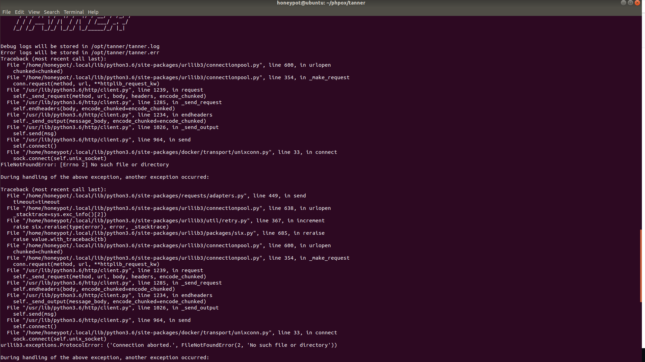Click the urllib3 ProtocolError line
This screenshot has width=645, height=362.
(x=169, y=345)
